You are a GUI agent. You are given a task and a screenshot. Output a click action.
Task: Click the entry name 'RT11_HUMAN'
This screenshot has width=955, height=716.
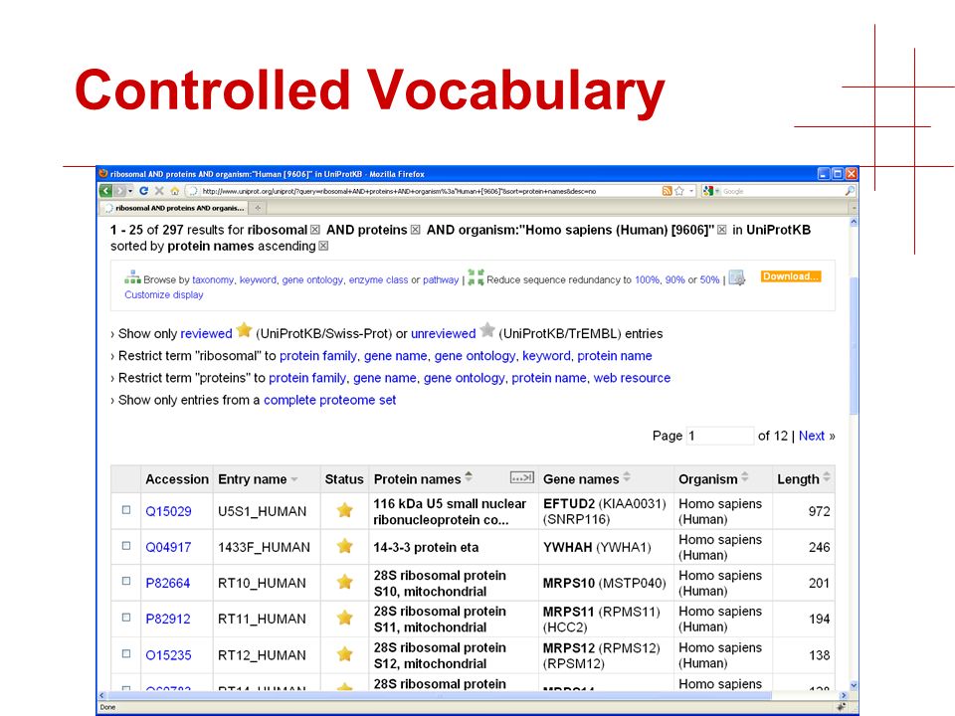(262, 620)
